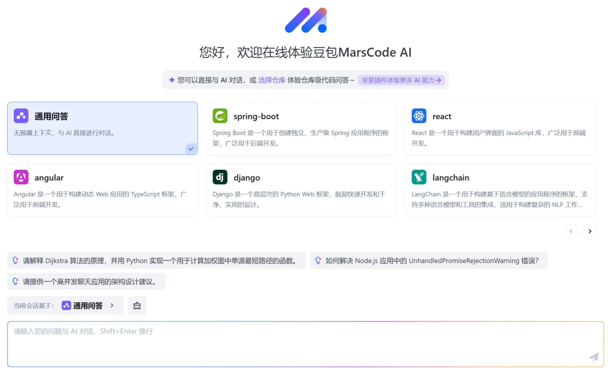Screen dimensions: 610x373
Task: Click small 通用问答 icon in session selector
Action: pyautogui.click(x=66, y=305)
